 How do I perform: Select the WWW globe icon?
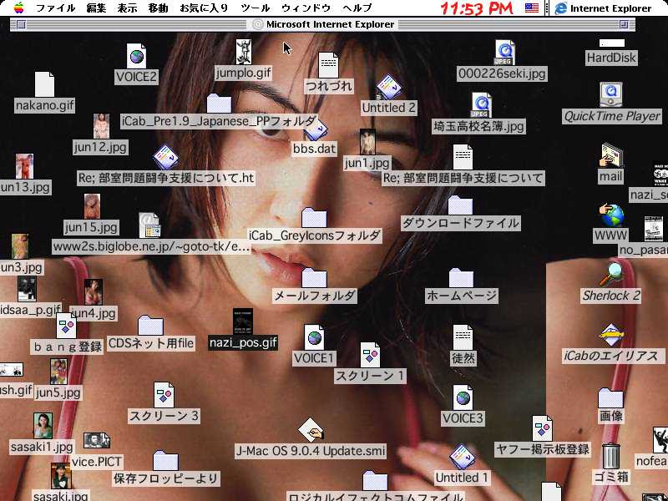point(611,215)
